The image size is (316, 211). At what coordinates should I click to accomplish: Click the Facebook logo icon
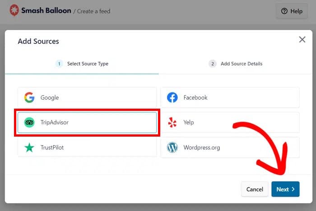(172, 97)
